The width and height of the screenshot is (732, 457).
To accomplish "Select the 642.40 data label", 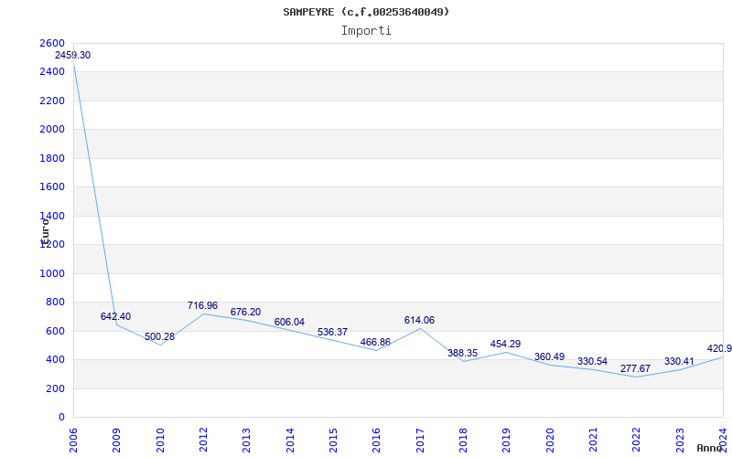I will 116,316.
